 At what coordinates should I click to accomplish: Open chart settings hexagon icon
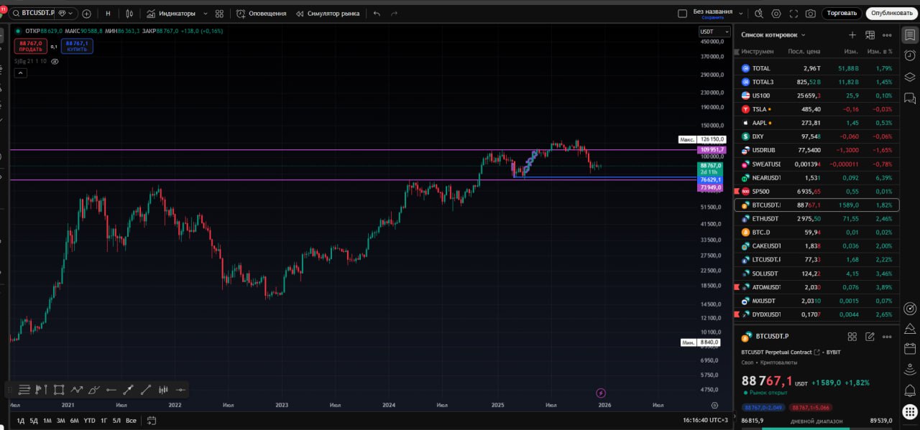776,14
